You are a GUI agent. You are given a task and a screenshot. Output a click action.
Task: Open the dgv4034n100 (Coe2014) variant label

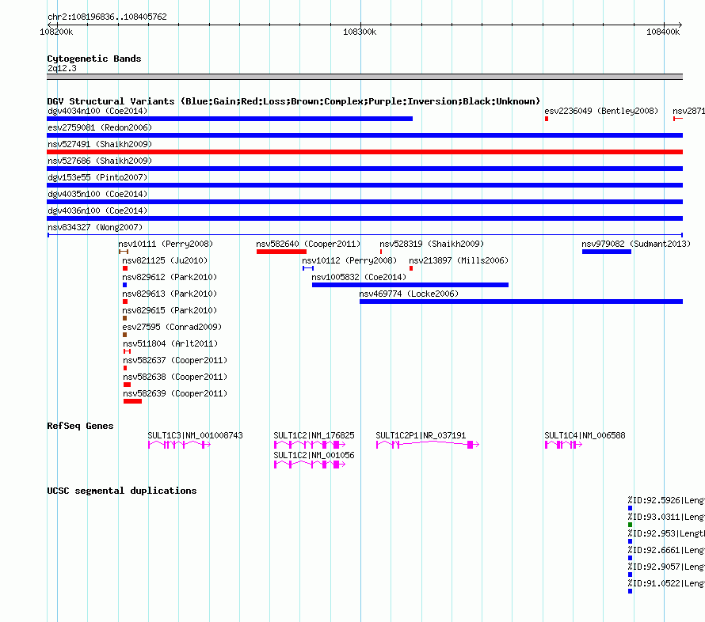pos(97,111)
